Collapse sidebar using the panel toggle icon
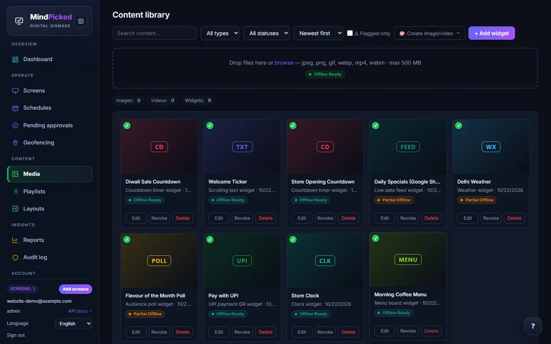Viewport: 551px width, 344px height. (x=81, y=21)
